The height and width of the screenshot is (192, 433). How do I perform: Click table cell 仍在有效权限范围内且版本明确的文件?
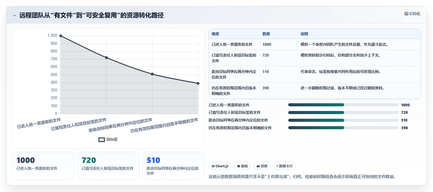click(234, 91)
